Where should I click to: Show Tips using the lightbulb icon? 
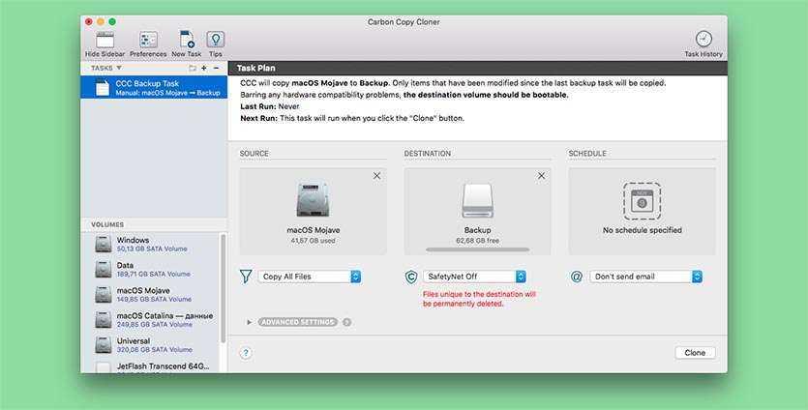[x=216, y=40]
